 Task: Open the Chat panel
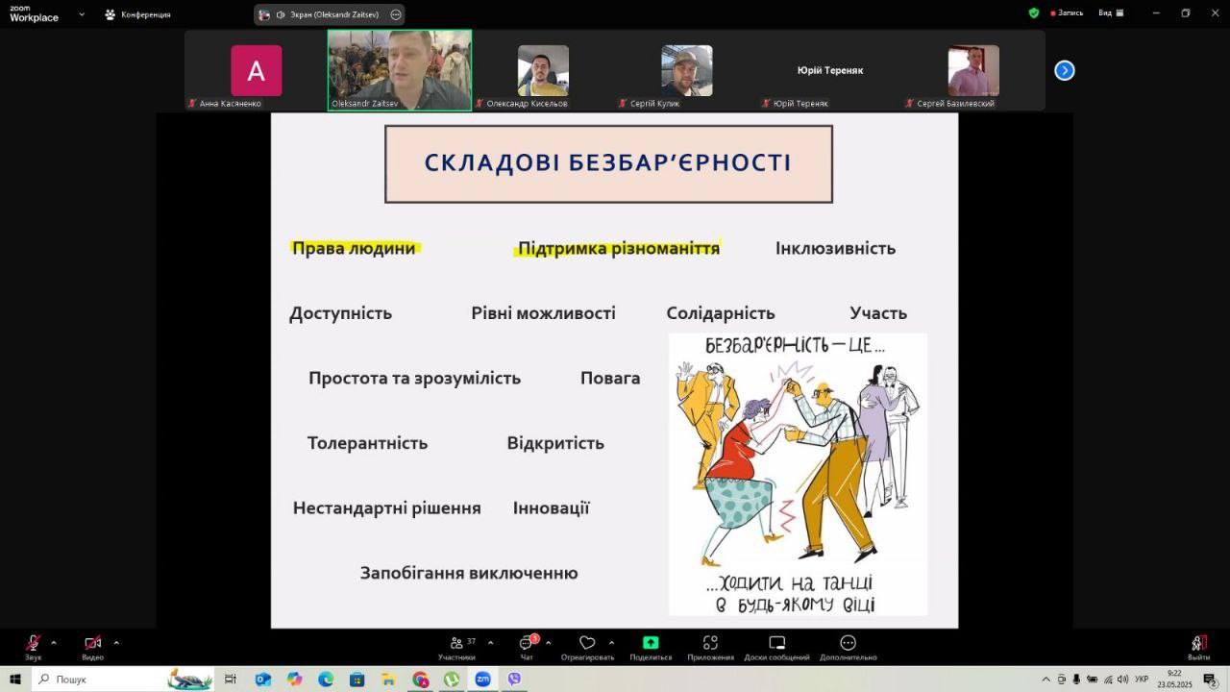527,647
